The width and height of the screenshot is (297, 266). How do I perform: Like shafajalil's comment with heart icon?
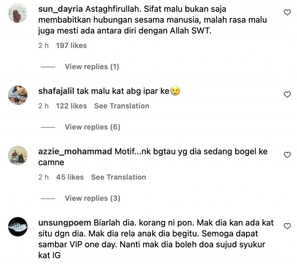click(287, 94)
